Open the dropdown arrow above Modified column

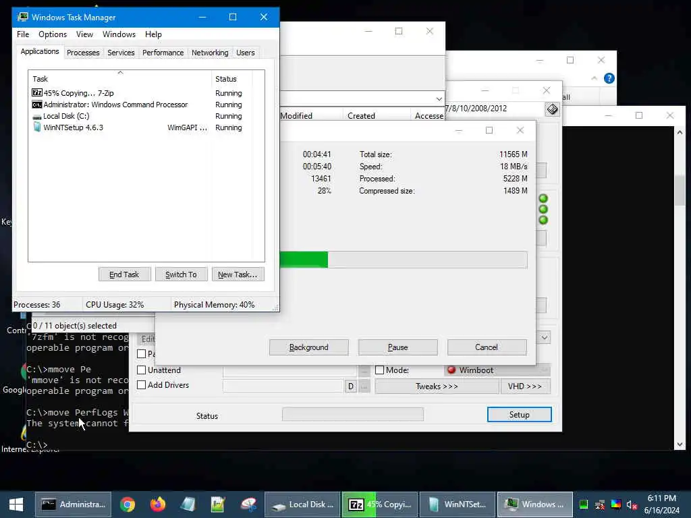(x=439, y=98)
